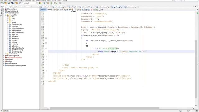
Task: Click the Open Project toolbar icon
Action: point(9,3)
